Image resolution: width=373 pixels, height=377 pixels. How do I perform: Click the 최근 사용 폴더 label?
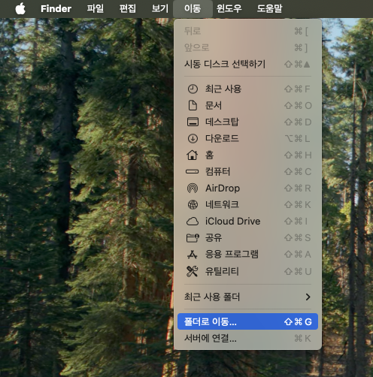212,297
